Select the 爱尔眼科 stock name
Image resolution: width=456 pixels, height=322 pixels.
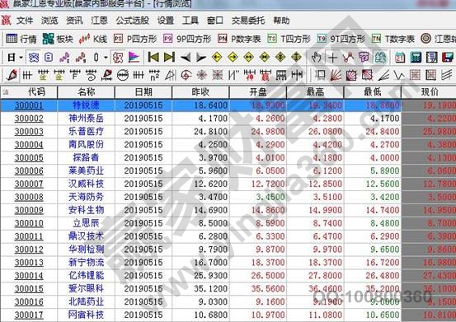86,288
